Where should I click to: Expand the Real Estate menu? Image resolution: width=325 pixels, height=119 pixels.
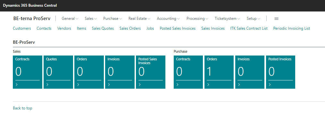tap(139, 19)
